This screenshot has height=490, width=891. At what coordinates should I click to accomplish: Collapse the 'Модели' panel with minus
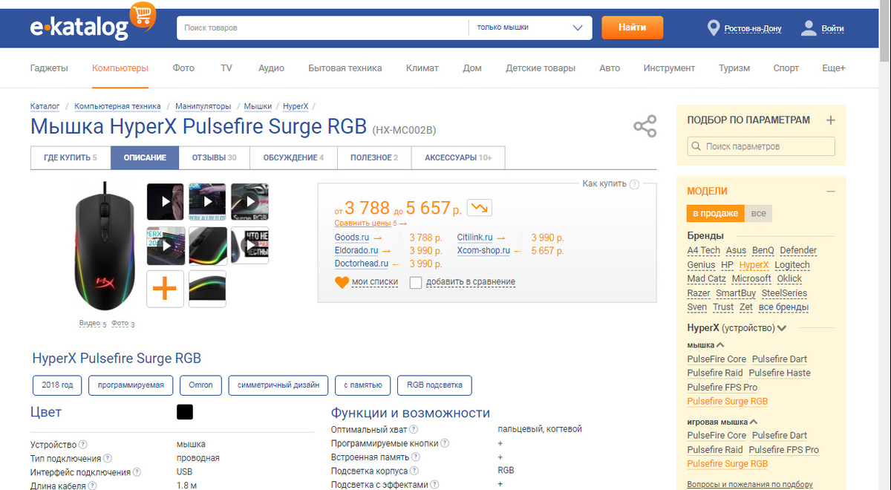pyautogui.click(x=830, y=191)
